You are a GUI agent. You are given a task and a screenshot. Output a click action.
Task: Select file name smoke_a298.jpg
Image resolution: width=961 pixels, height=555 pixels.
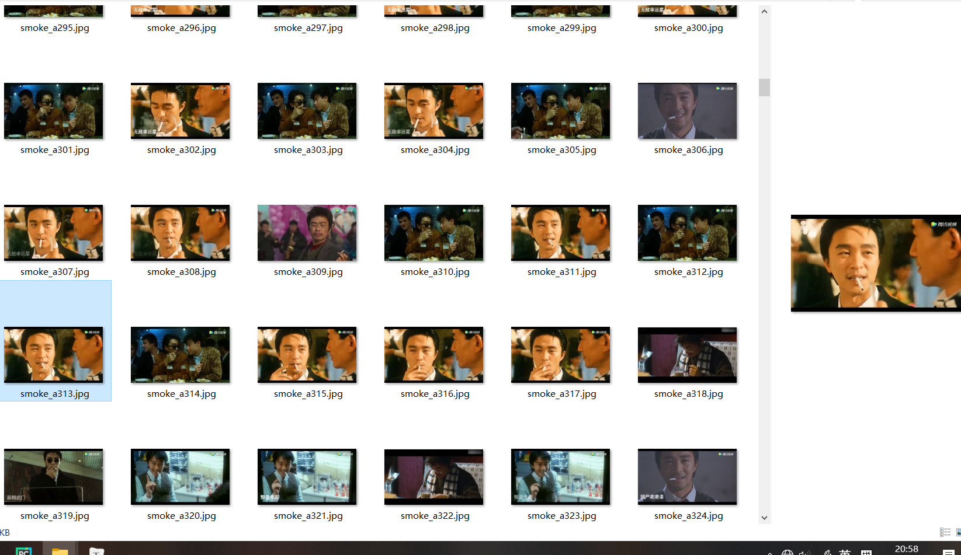point(435,28)
